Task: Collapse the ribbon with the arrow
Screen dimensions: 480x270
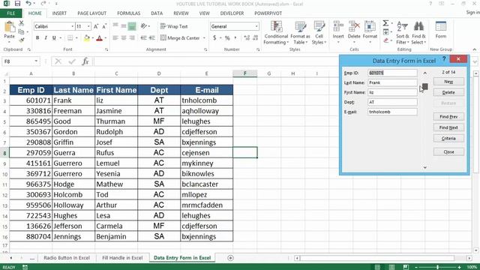Action: click(x=475, y=49)
